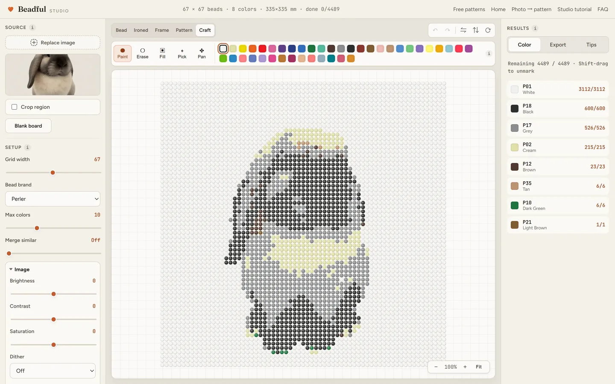
Task: Switch to the Pattern view tab
Action: tap(184, 30)
